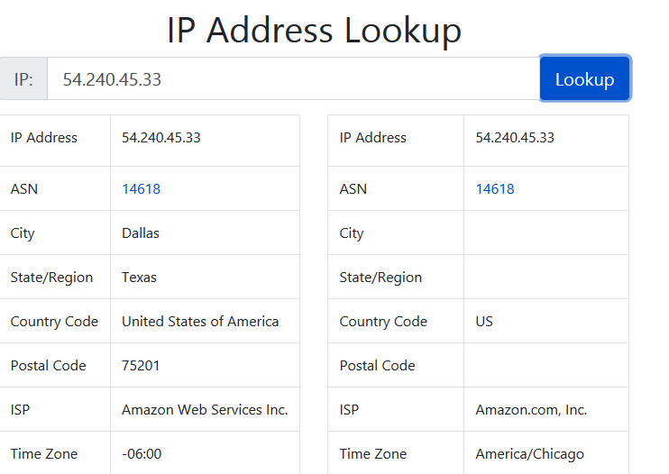This screenshot has width=669, height=474.
Task: Open ASN 14618 link in left table
Action: [x=141, y=189]
